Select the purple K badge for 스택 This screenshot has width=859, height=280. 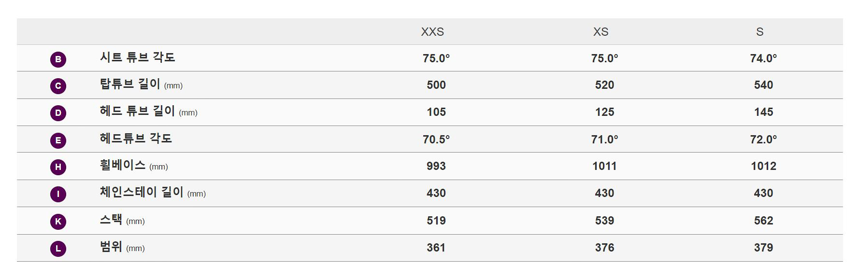58,222
